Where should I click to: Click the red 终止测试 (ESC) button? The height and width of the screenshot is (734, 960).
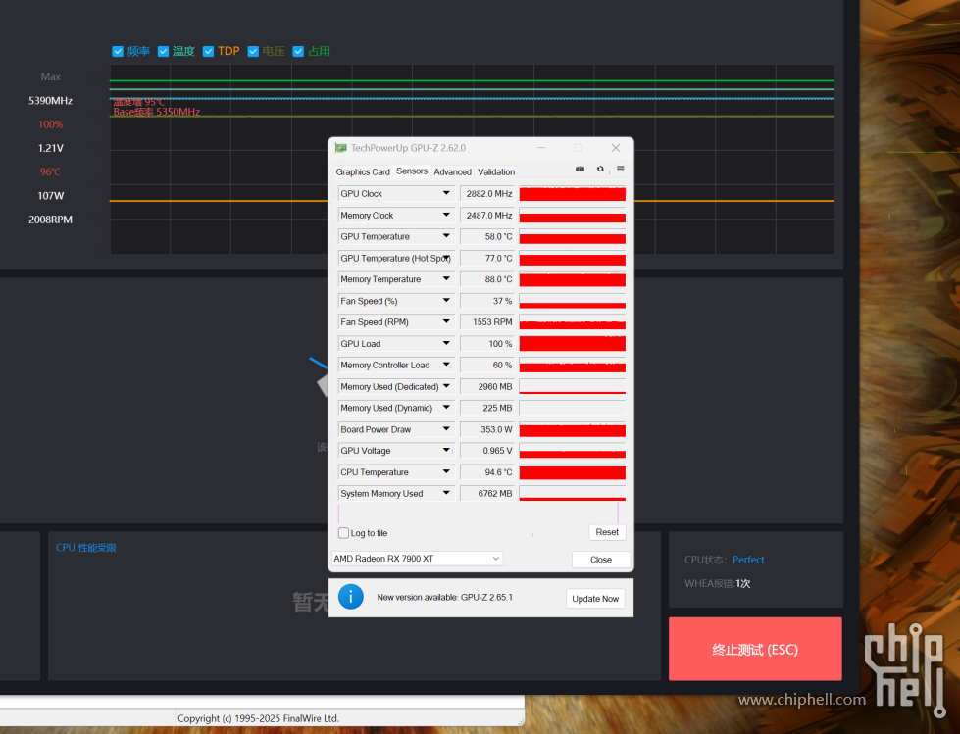(x=755, y=649)
